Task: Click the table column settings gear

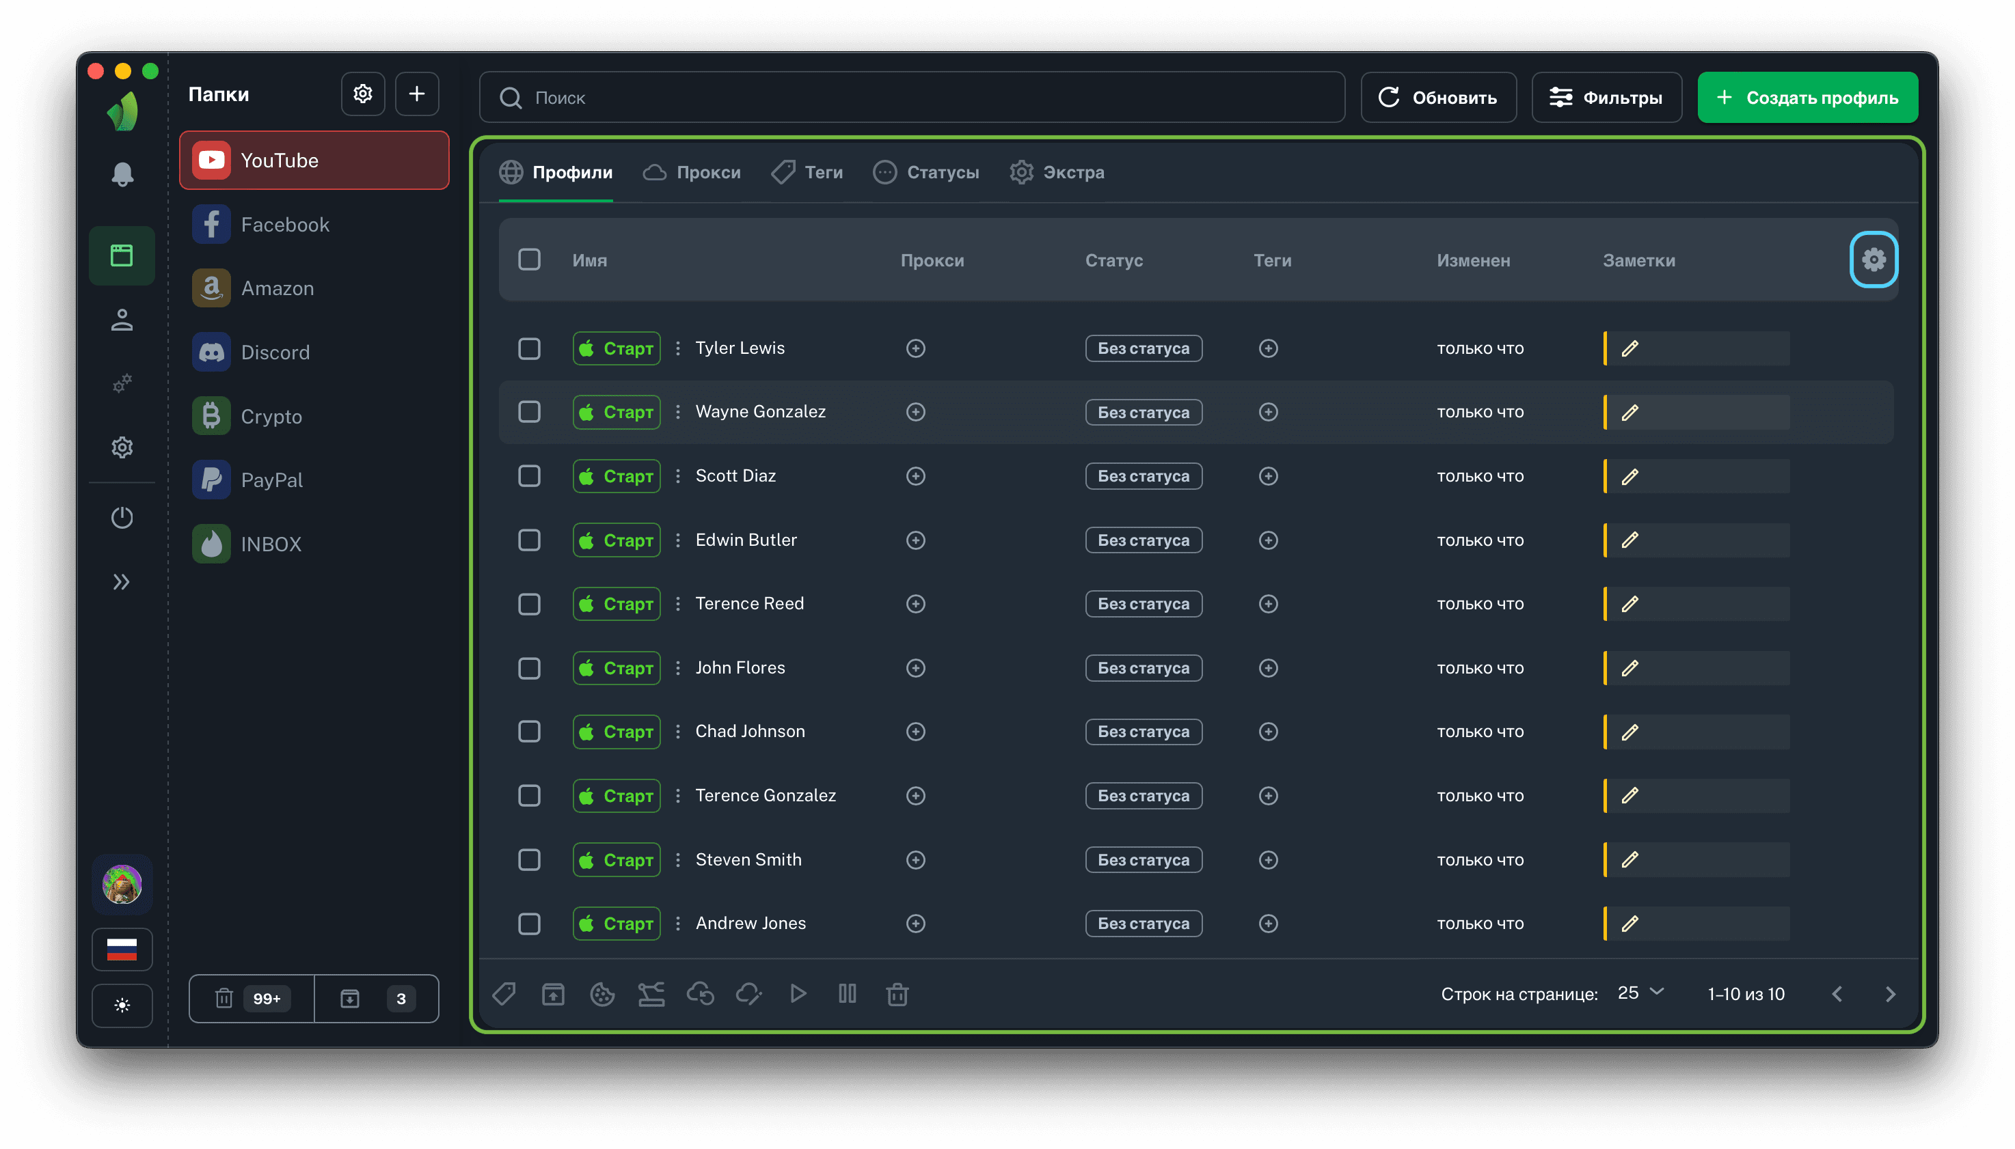Action: (x=1873, y=260)
